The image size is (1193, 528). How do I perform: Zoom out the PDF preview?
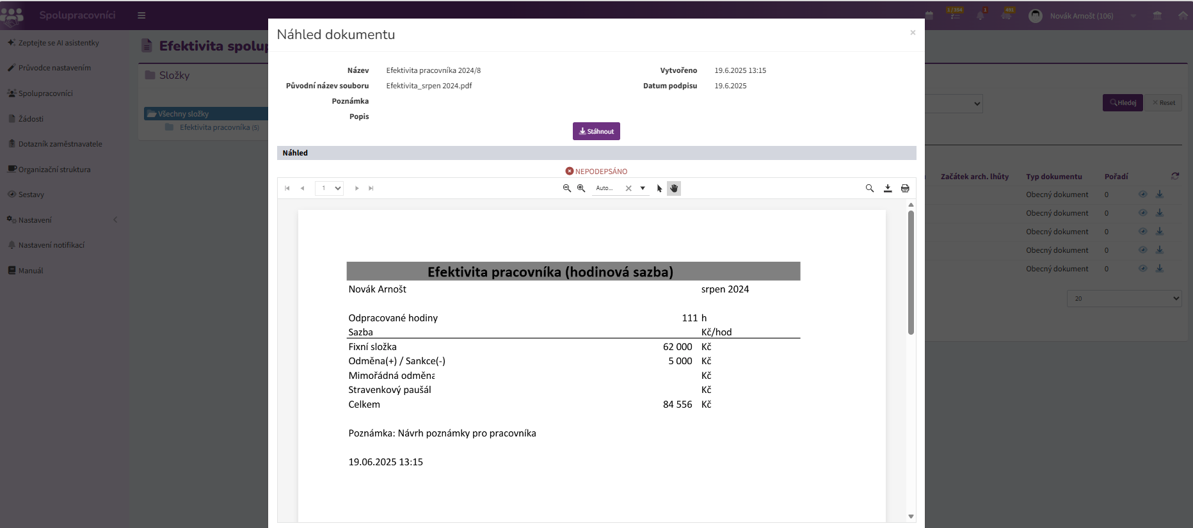pyautogui.click(x=566, y=188)
